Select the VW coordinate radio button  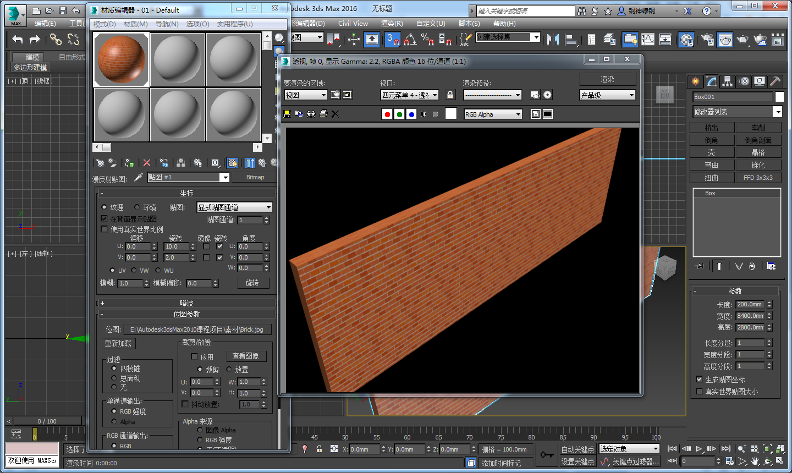(134, 270)
